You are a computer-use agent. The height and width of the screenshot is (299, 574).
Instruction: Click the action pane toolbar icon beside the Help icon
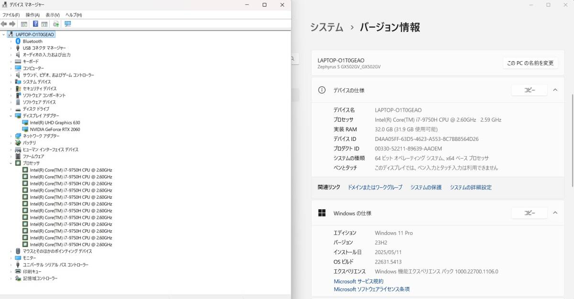[44, 24]
